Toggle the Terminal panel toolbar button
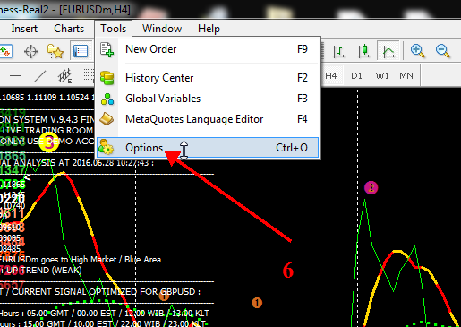This screenshot has height=327, width=461. pyautogui.click(x=81, y=51)
